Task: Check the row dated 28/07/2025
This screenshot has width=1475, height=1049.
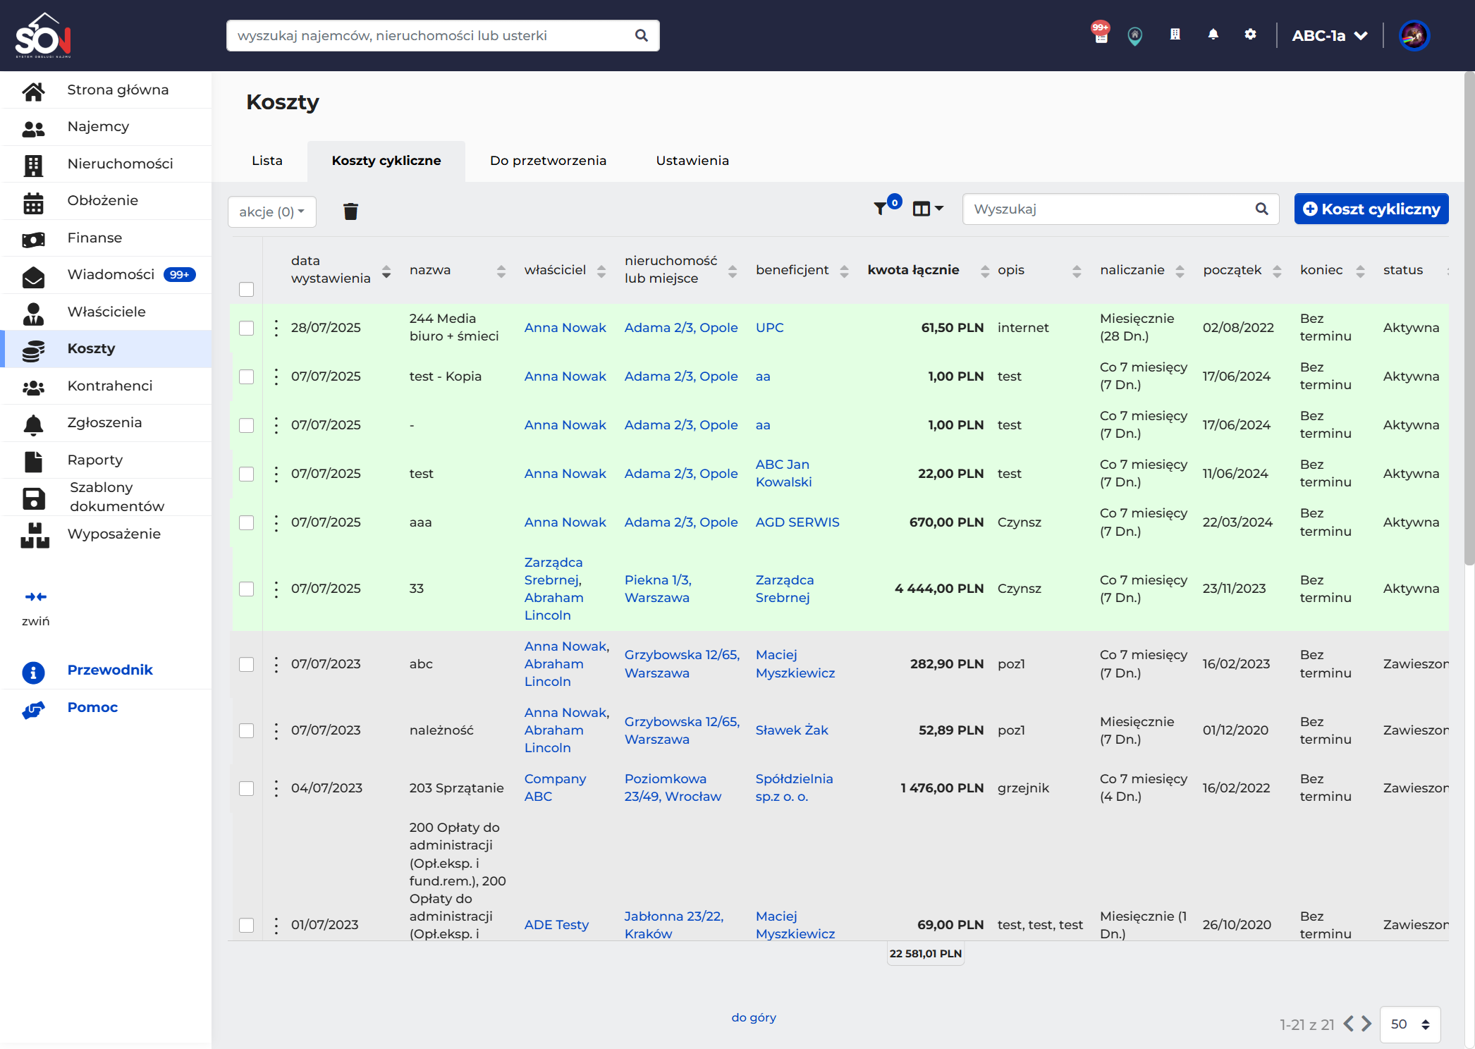Action: point(246,328)
